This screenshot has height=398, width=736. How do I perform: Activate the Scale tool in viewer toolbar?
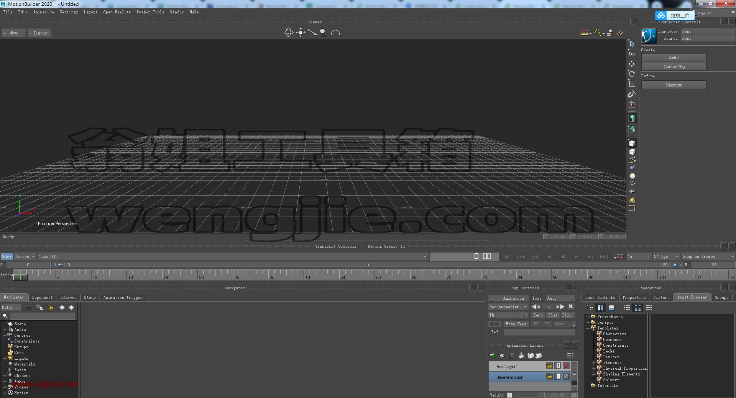pyautogui.click(x=632, y=84)
